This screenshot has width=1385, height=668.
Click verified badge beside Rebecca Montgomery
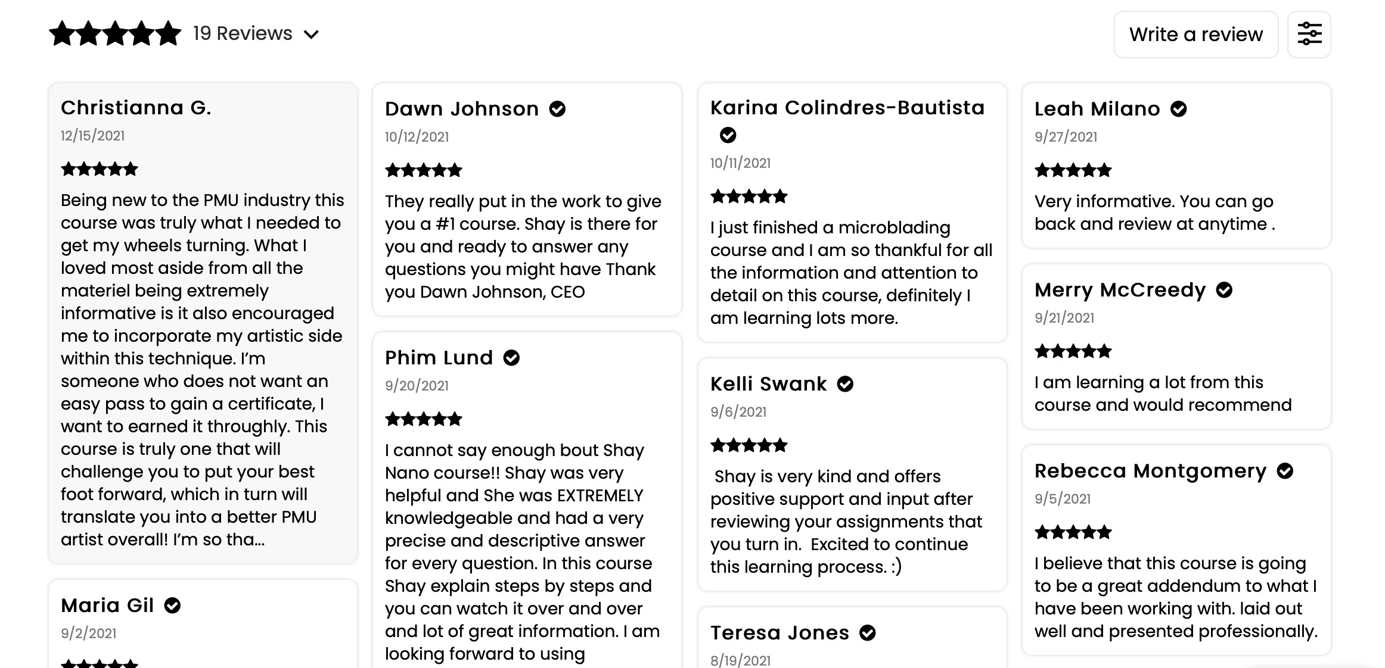pos(1285,471)
